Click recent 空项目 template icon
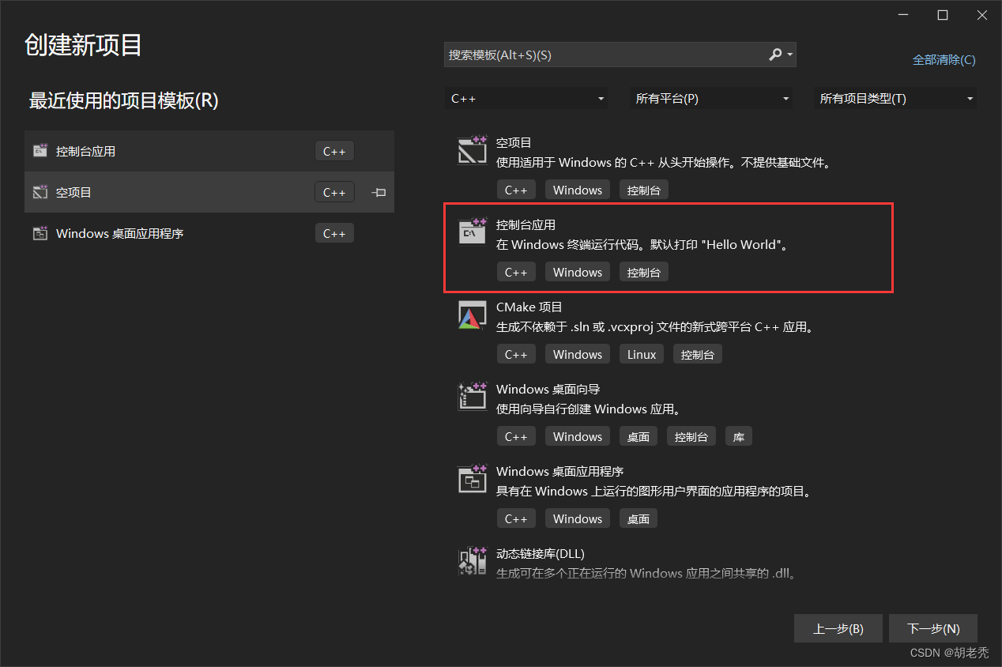 point(40,192)
